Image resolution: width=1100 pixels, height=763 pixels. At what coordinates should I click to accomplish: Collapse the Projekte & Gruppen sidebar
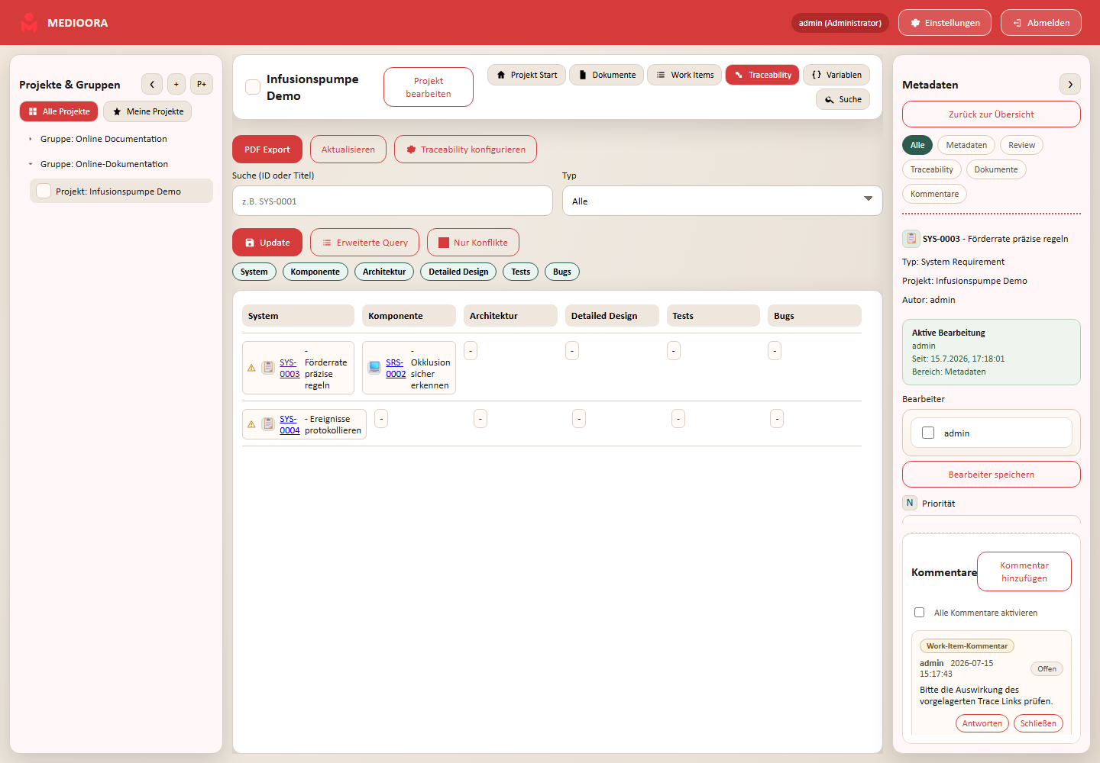coord(152,84)
